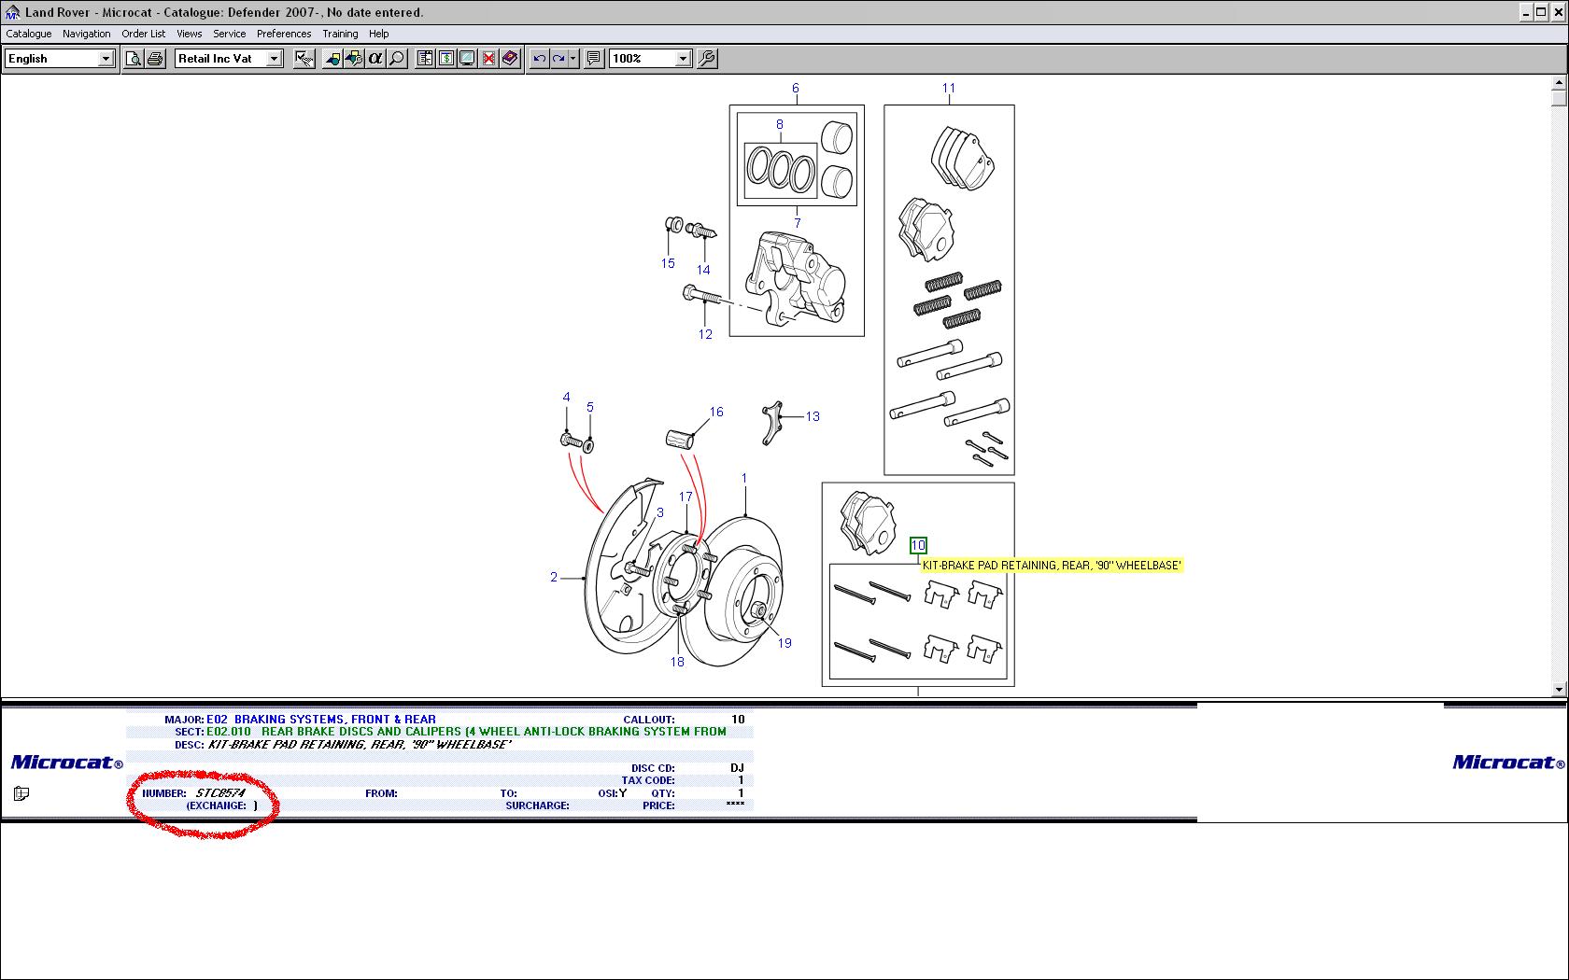Click the first shapes navigation icon

pos(332,59)
